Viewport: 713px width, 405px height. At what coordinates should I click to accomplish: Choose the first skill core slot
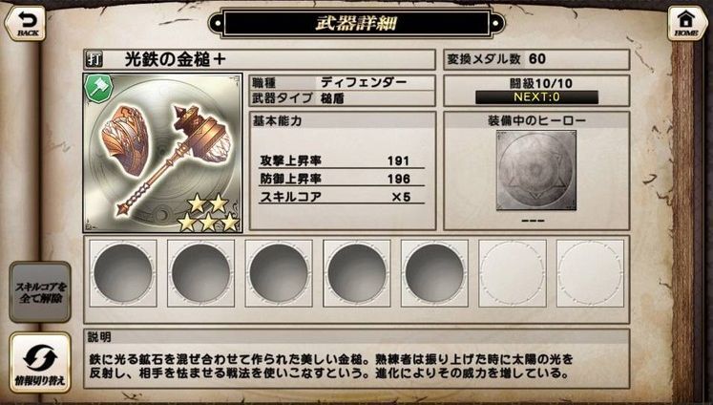[x=123, y=273]
